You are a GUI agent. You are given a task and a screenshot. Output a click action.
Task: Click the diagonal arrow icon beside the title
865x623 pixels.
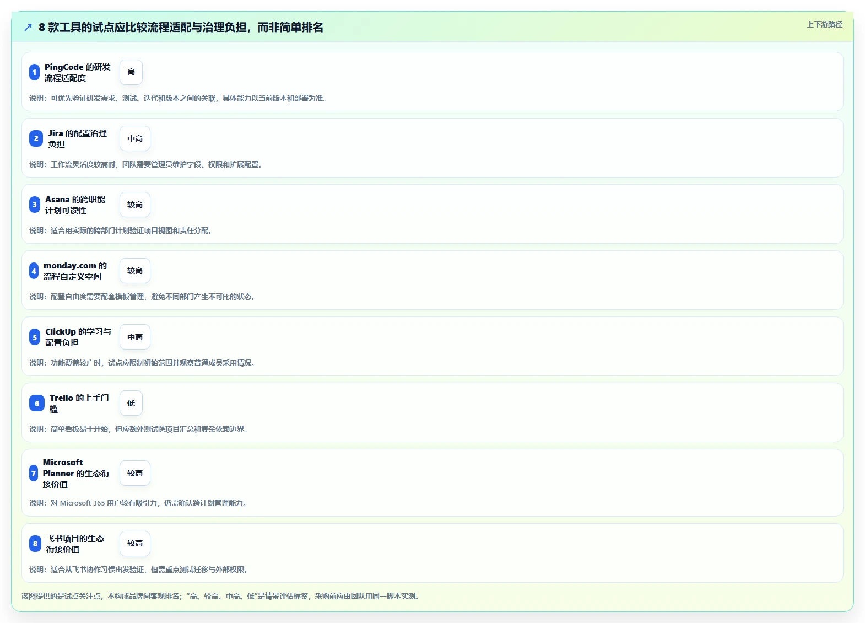pos(28,27)
